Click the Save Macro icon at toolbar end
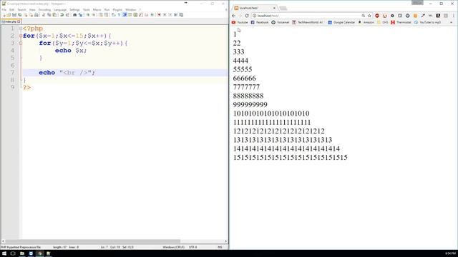458x257 pixels. 181,15
